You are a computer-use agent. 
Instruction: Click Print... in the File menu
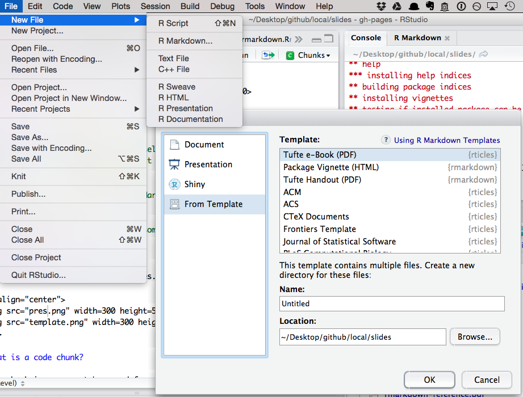pos(73,212)
